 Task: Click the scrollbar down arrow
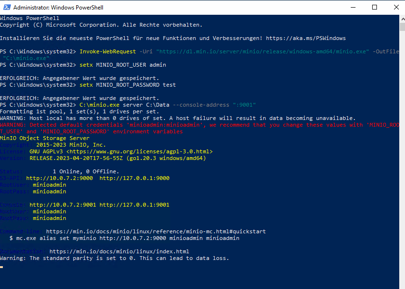tap(402, 285)
